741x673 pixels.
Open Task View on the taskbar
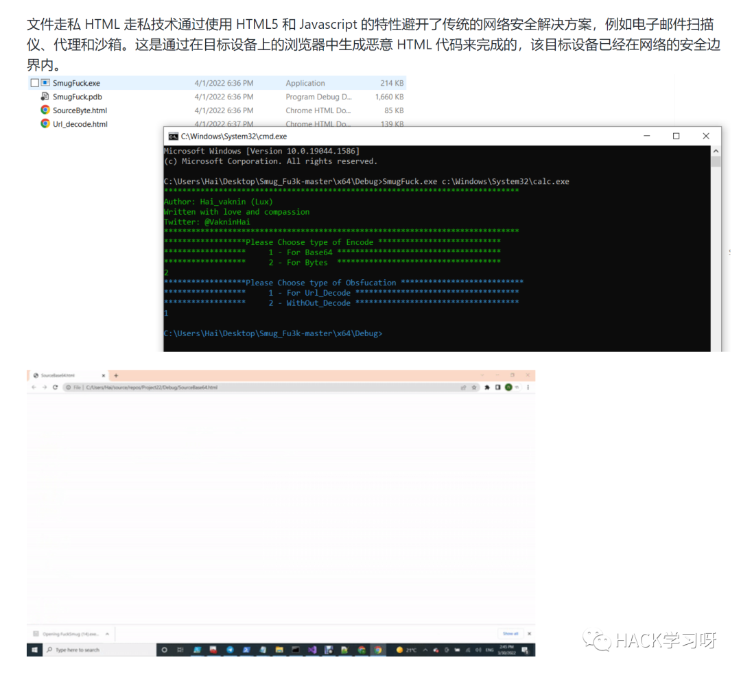point(180,650)
